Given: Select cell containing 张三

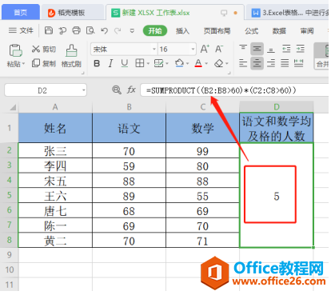Looking at the screenshot, I should (55, 151).
